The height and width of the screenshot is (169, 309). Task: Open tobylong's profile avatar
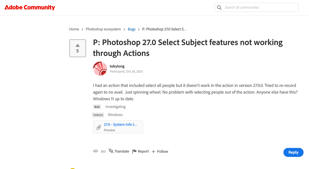point(100,68)
